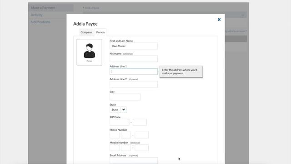Click the Address Line 1 field
The image size is (291, 164).
tap(134, 72)
